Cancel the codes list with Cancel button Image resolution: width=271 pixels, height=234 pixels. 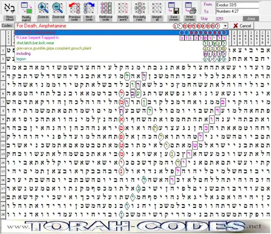[242, 26]
